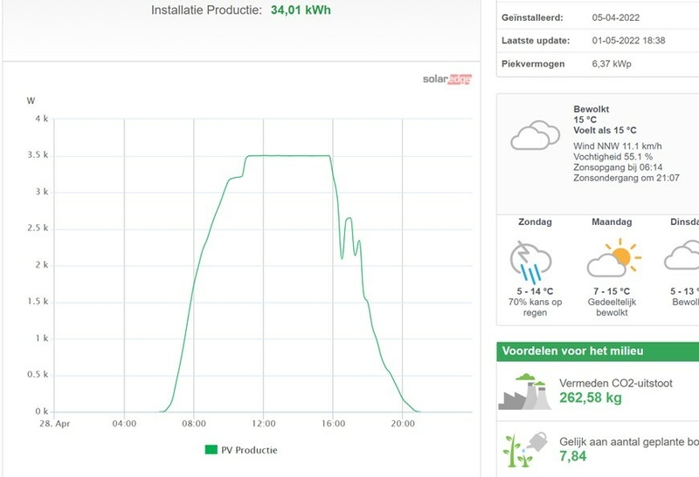
Task: Click the Geïnstalleerd date 05-04-2022
Action: (616, 17)
